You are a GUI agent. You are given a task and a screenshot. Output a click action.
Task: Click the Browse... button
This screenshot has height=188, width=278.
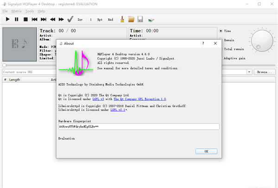pos(264,72)
